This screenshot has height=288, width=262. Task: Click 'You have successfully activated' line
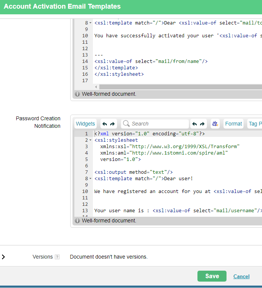[178, 36]
